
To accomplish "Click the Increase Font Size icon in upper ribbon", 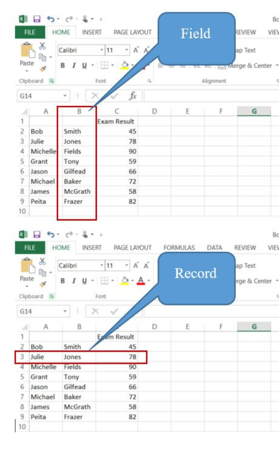I will (x=136, y=50).
